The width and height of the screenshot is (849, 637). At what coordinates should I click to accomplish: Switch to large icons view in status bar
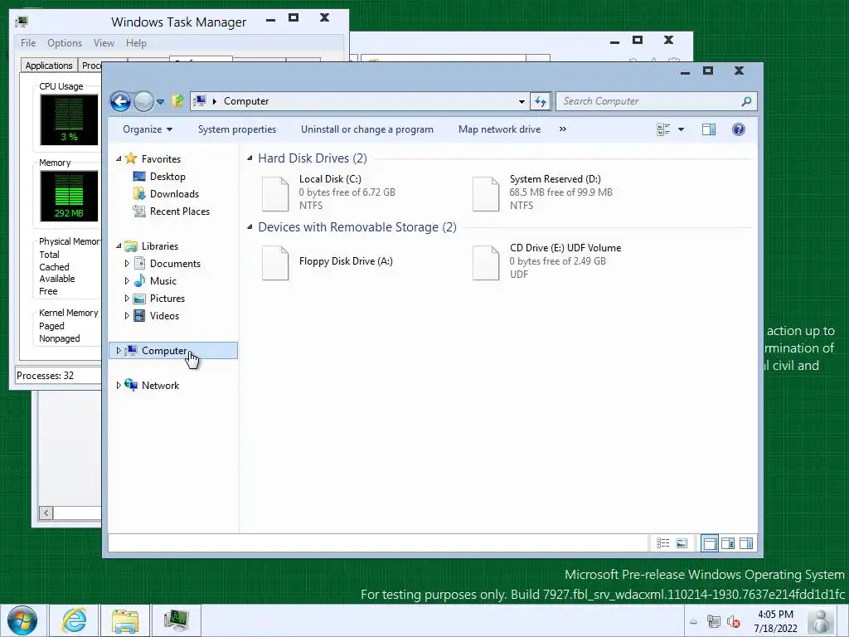pos(682,543)
